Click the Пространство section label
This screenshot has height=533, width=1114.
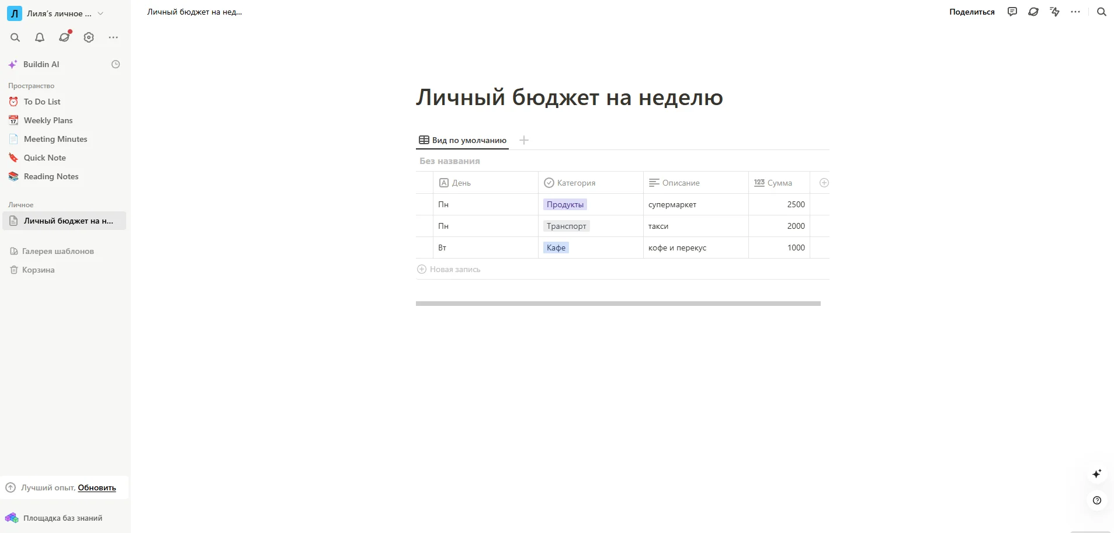[32, 86]
